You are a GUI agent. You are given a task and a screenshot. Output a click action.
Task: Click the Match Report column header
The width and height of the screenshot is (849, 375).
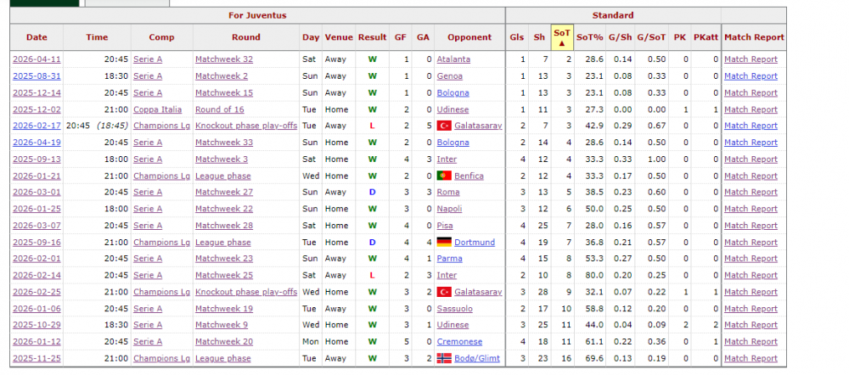754,37
